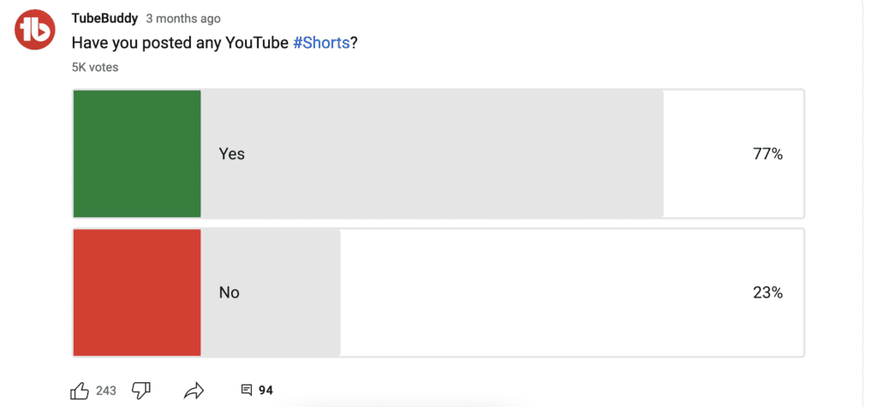Vote Yes in the poll
Screen dimensions: 877x407
438,154
